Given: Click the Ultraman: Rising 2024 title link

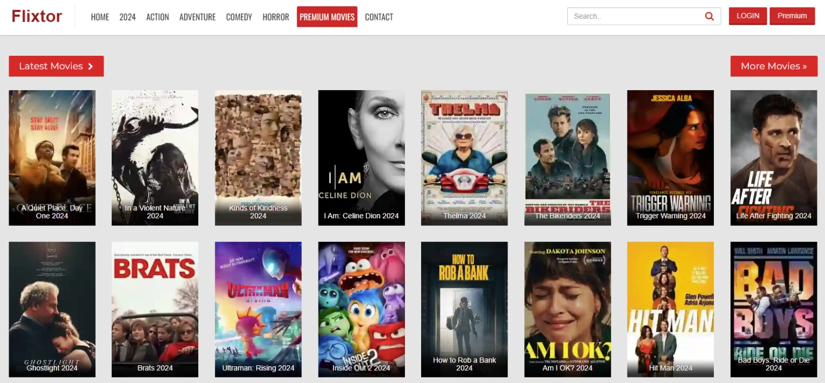Looking at the screenshot, I should pyautogui.click(x=258, y=368).
